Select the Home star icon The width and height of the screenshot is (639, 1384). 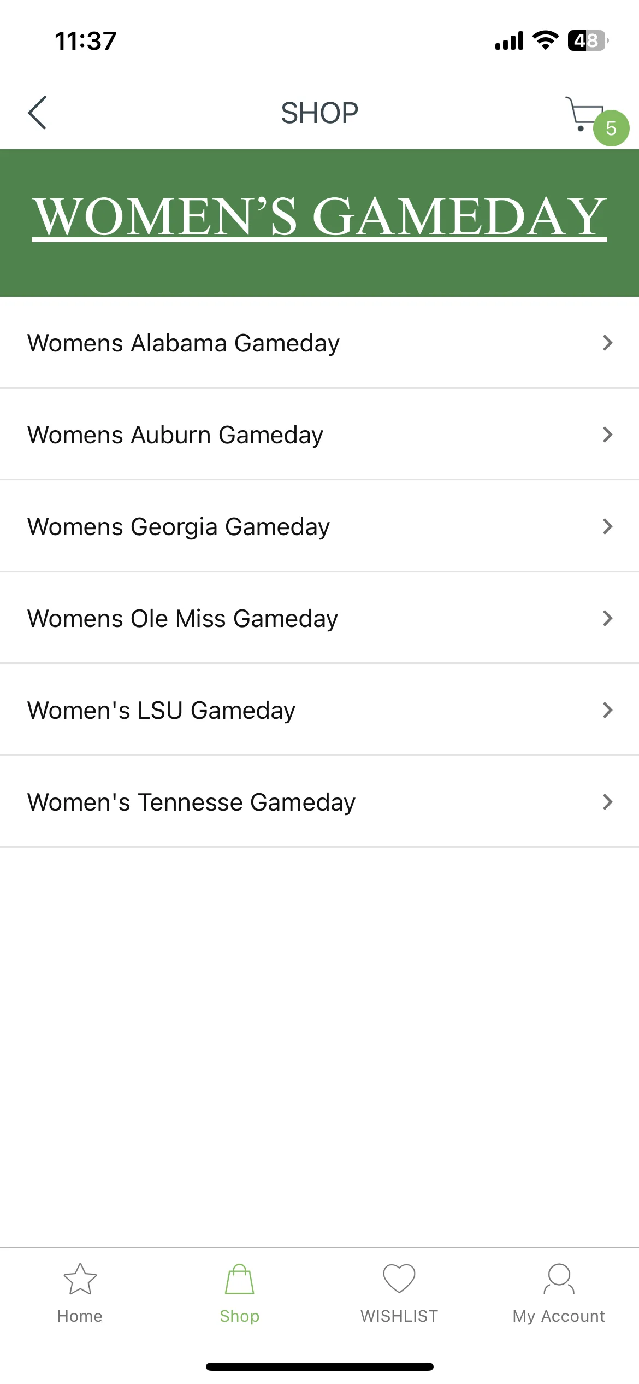coord(80,1279)
